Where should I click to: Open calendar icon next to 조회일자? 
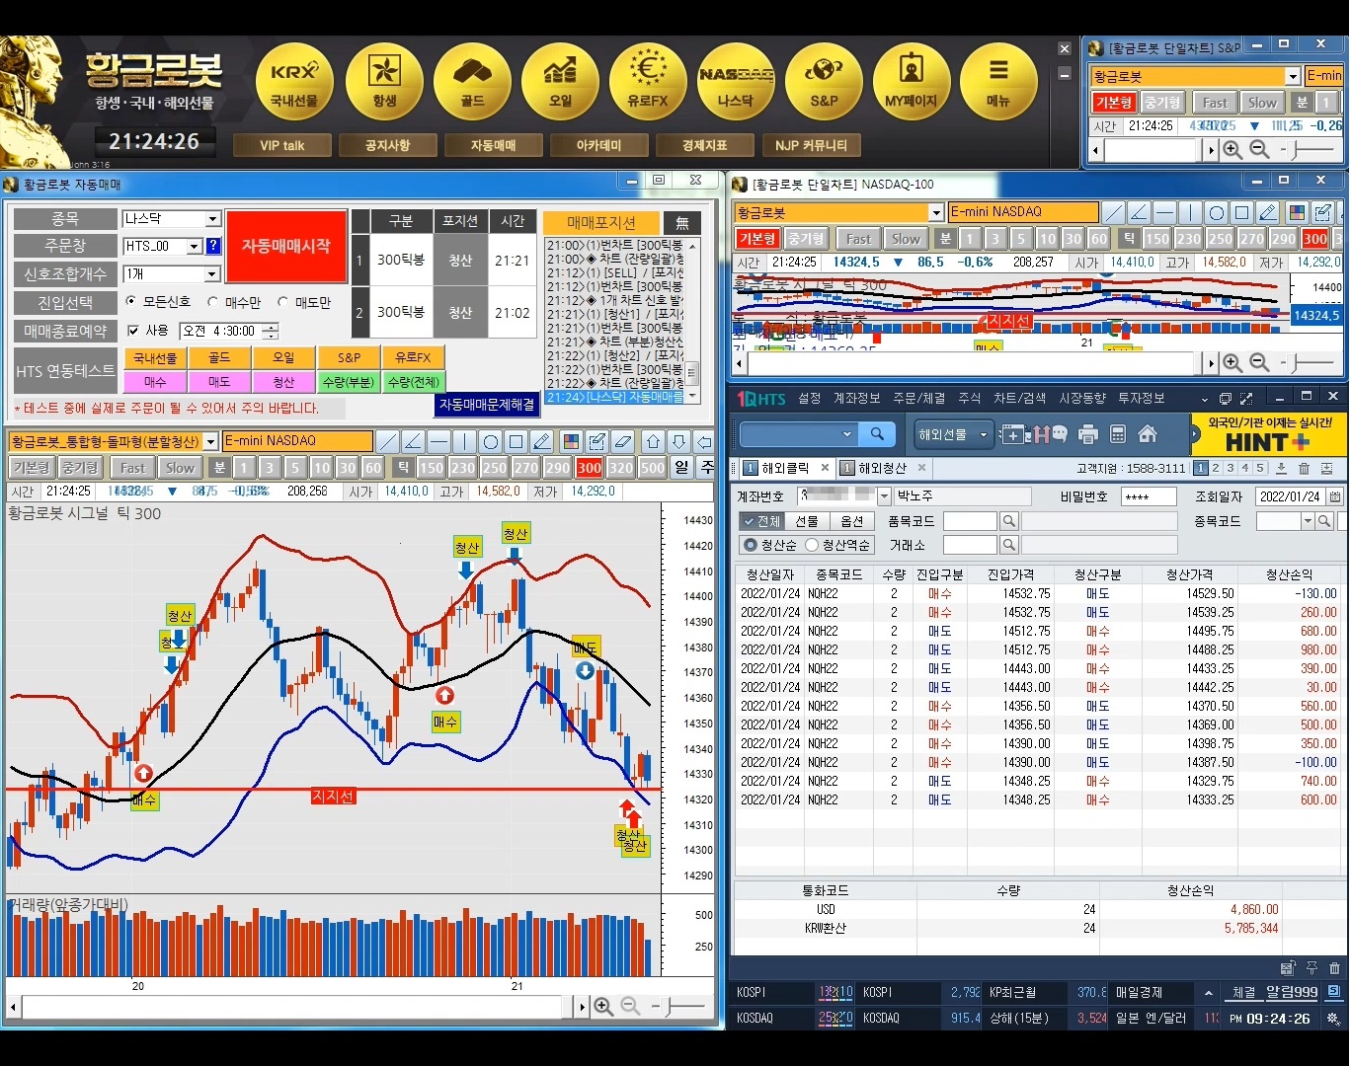(x=1335, y=496)
